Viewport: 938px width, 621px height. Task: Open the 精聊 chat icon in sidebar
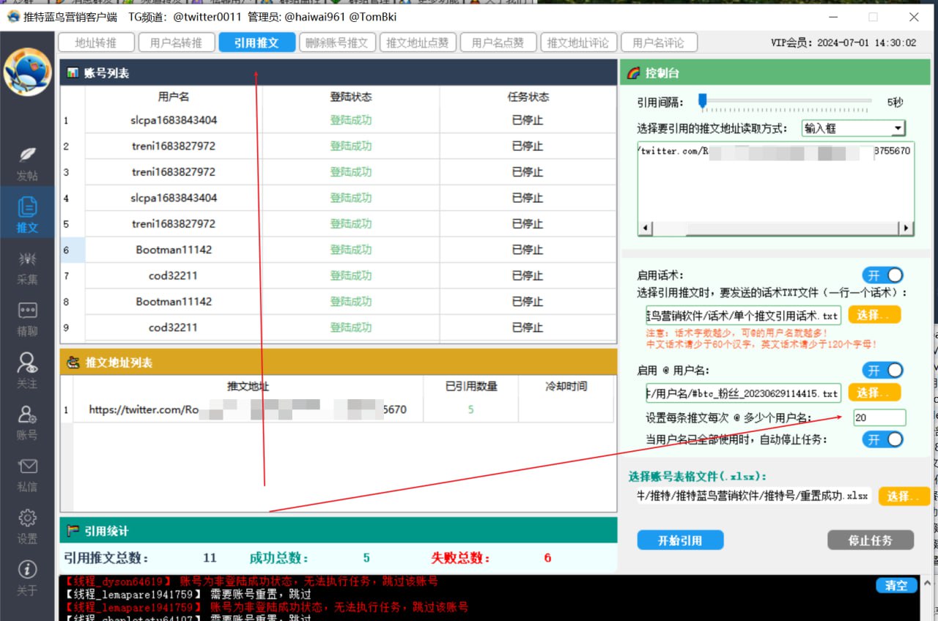click(x=27, y=311)
